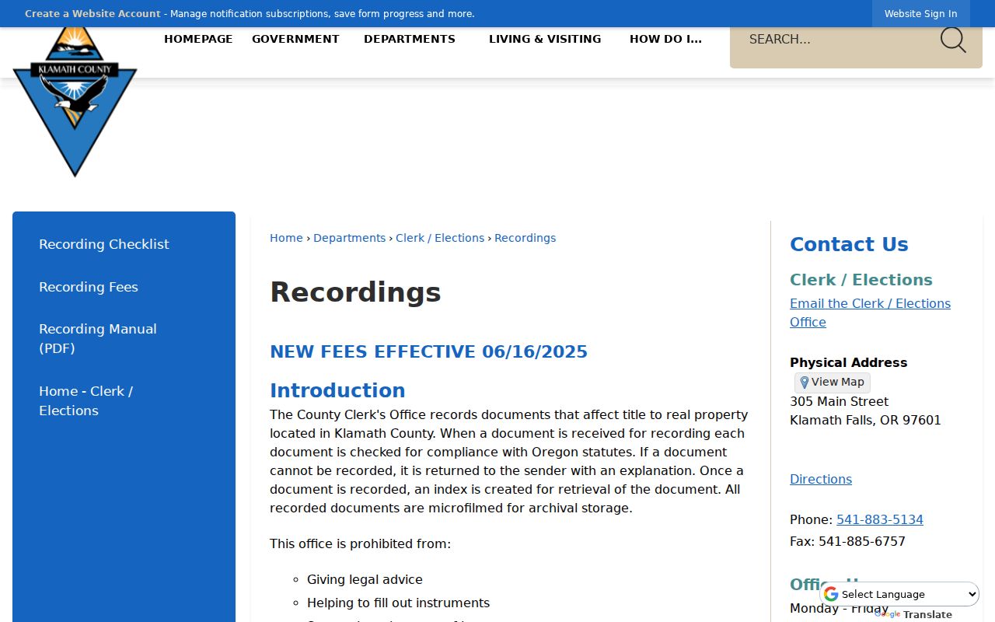This screenshot has height=622, width=995.
Task: Click the 'Physical Address' label
Action: [x=848, y=363]
